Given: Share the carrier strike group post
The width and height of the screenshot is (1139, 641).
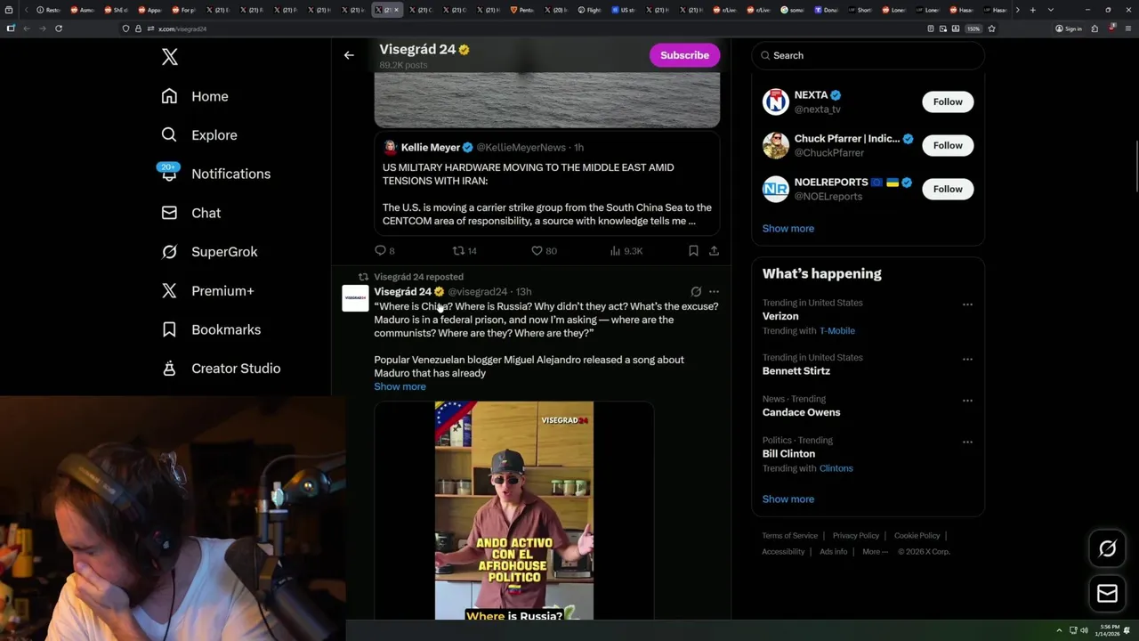Looking at the screenshot, I should click(714, 251).
